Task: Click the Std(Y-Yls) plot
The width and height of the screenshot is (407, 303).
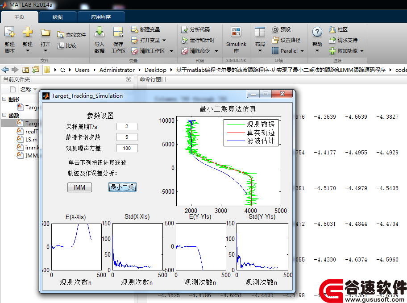Action: point(262,247)
